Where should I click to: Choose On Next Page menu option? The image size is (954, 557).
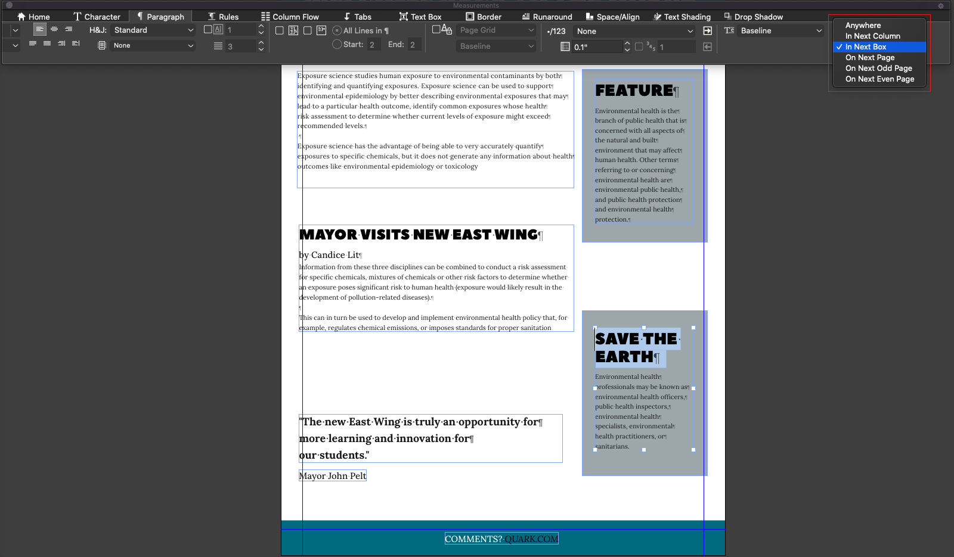click(x=870, y=58)
